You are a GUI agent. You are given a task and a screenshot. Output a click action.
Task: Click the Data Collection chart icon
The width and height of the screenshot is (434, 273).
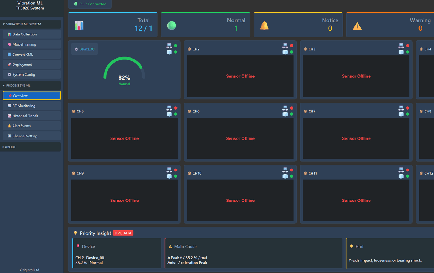pyautogui.click(x=9, y=34)
